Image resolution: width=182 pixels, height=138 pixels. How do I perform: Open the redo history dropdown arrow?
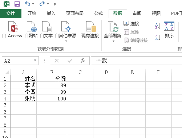[48, 4]
